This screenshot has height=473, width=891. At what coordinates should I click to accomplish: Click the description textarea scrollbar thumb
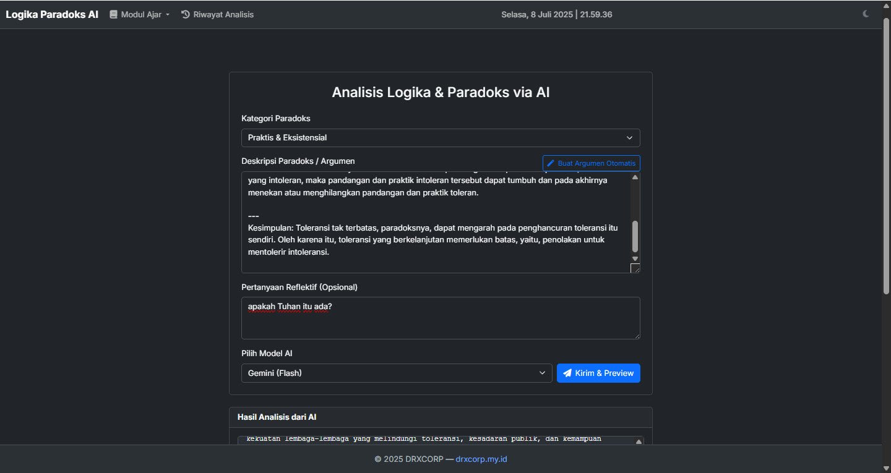coord(635,236)
